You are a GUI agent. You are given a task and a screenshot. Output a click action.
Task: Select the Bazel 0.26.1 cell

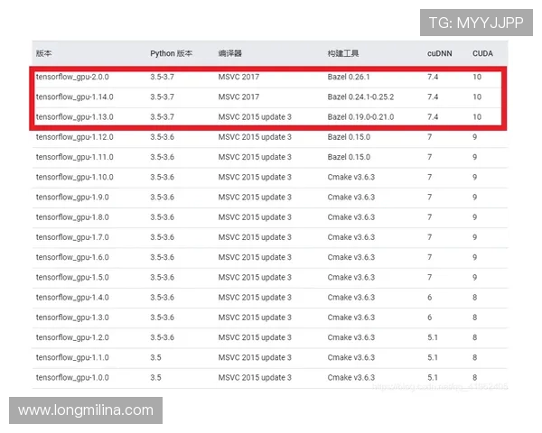349,77
